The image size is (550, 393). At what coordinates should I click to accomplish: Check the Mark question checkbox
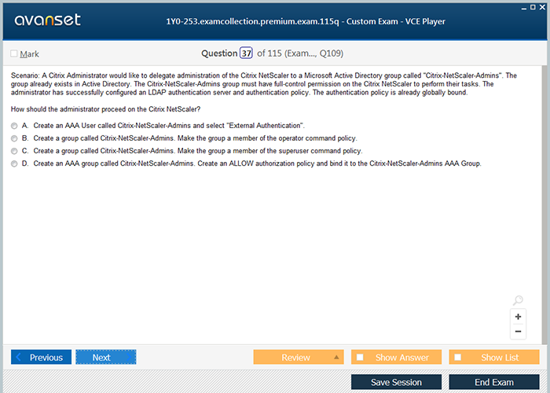14,53
